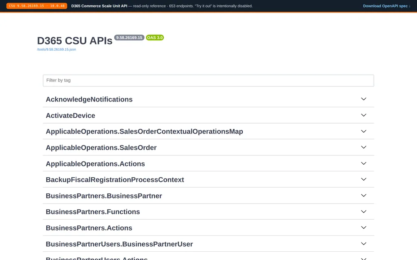Select ApplicableOperations.SalesOrder tag title
The height and width of the screenshot is (260, 417).
(101, 148)
